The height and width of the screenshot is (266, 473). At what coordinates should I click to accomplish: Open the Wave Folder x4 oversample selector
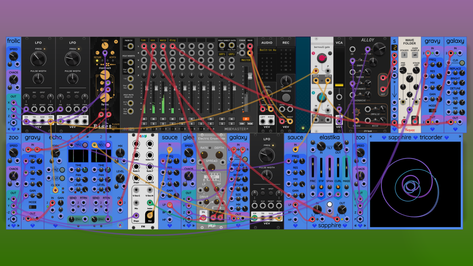415,55
